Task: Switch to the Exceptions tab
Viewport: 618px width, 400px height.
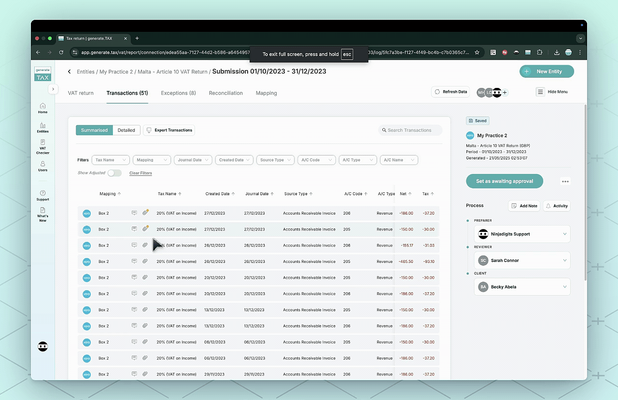Action: (178, 93)
